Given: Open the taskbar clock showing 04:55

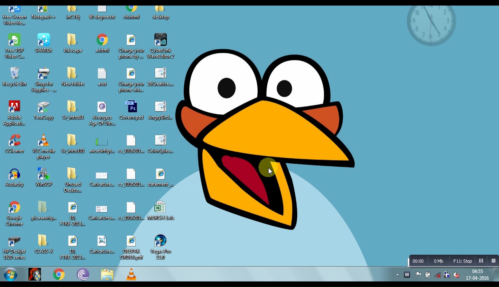Looking at the screenshot, I should coord(477,275).
